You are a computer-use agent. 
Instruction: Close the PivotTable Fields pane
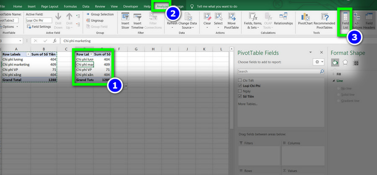[x=321, y=52]
